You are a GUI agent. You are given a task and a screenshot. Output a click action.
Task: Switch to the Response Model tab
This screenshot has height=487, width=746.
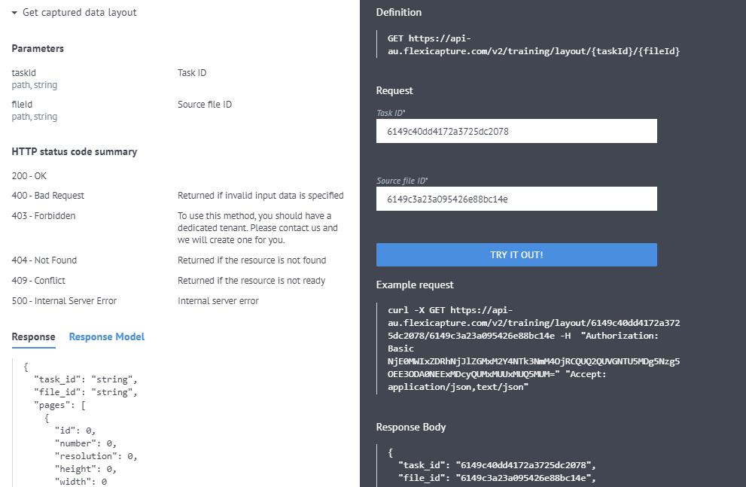click(x=107, y=336)
